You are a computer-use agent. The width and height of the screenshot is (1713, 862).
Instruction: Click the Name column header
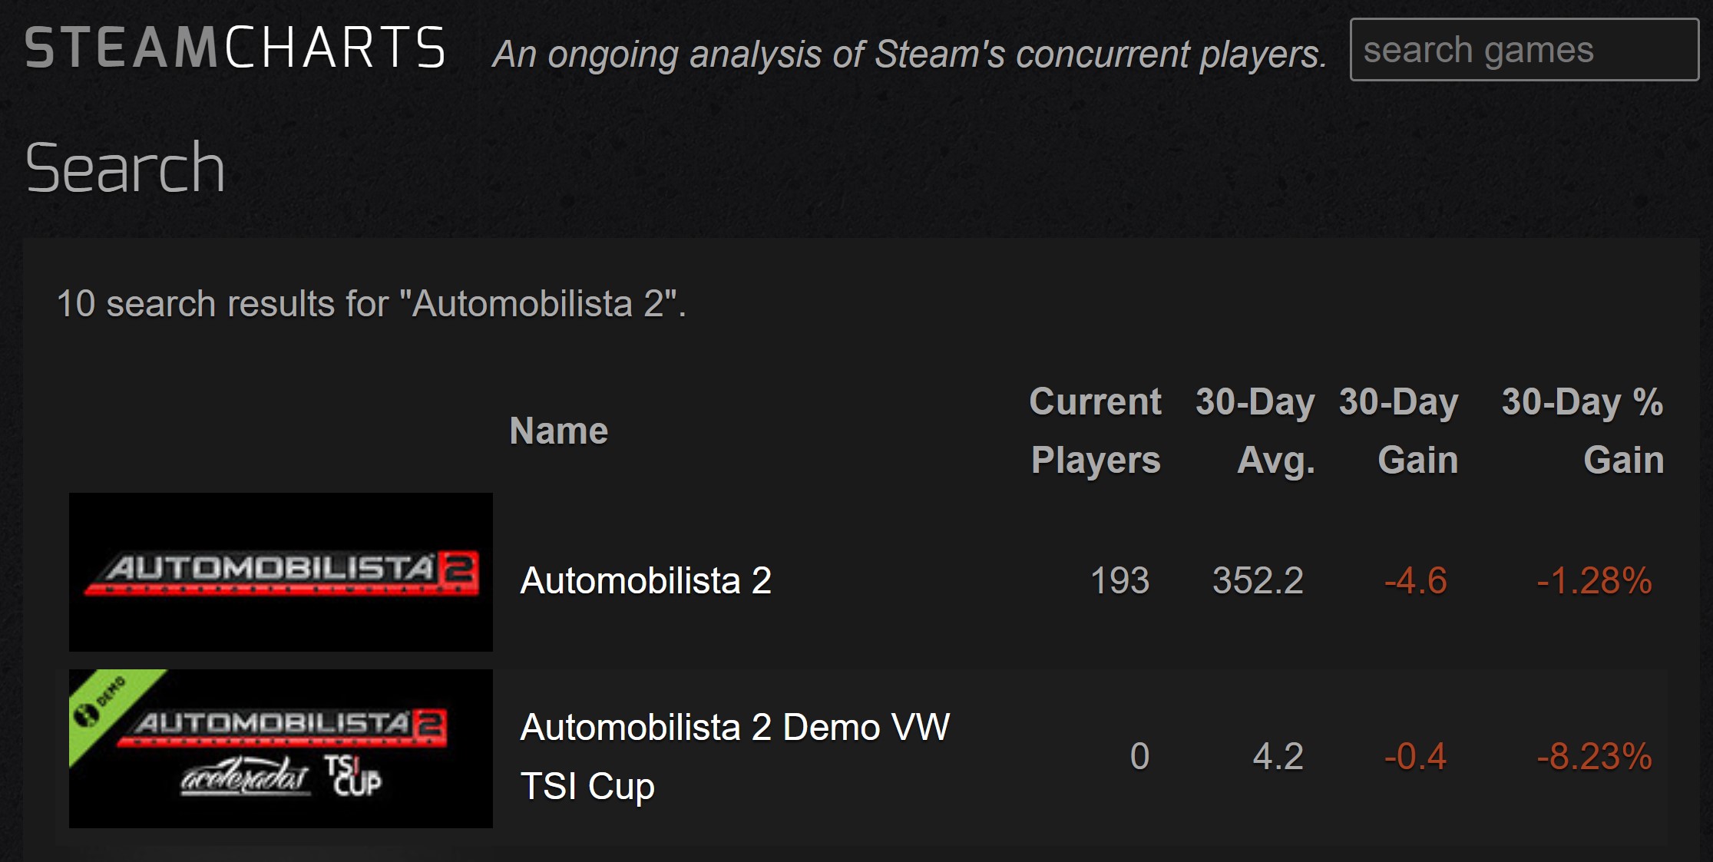pyautogui.click(x=558, y=431)
